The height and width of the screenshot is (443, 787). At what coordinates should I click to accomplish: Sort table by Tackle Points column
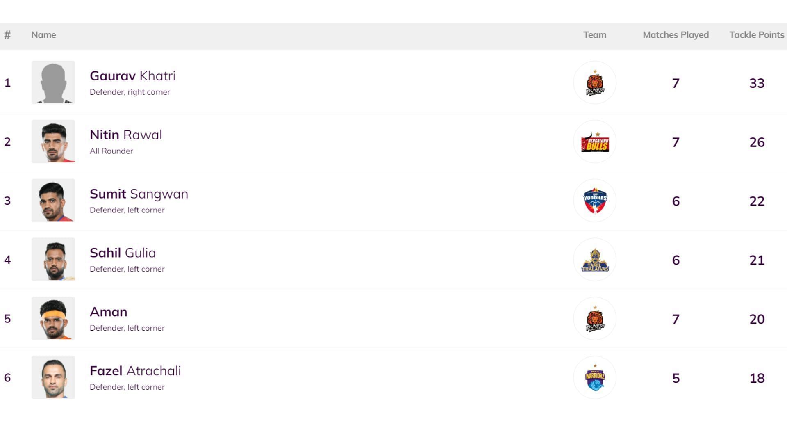[x=756, y=35]
